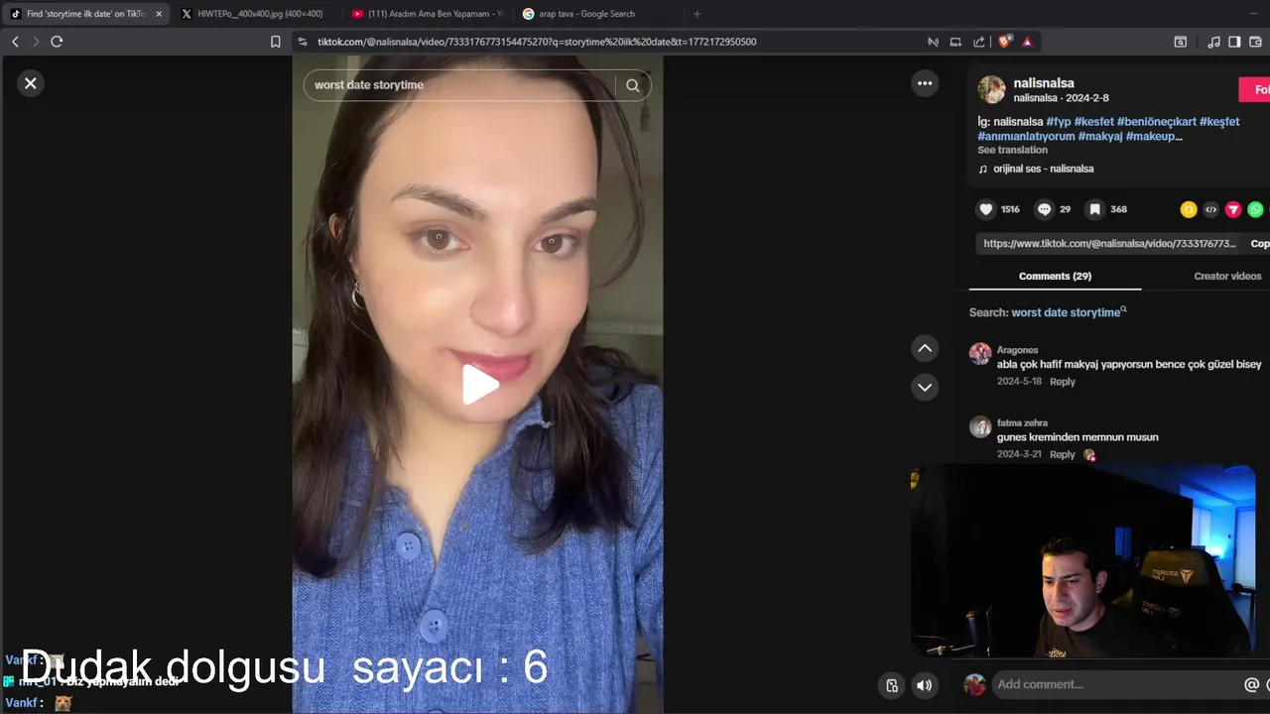Toggle the browser sidebar panel

pos(1234,42)
